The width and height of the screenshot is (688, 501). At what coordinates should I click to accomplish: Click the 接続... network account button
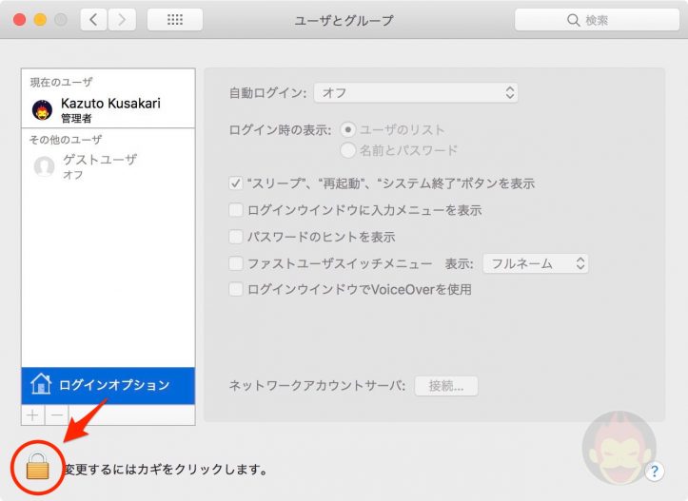tap(446, 386)
